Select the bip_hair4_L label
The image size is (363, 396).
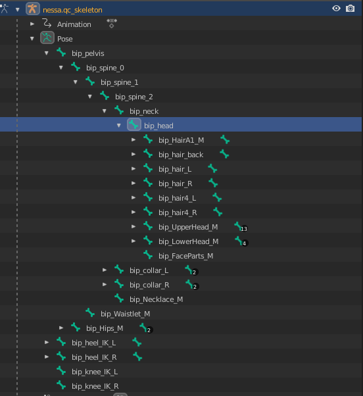[x=177, y=198]
